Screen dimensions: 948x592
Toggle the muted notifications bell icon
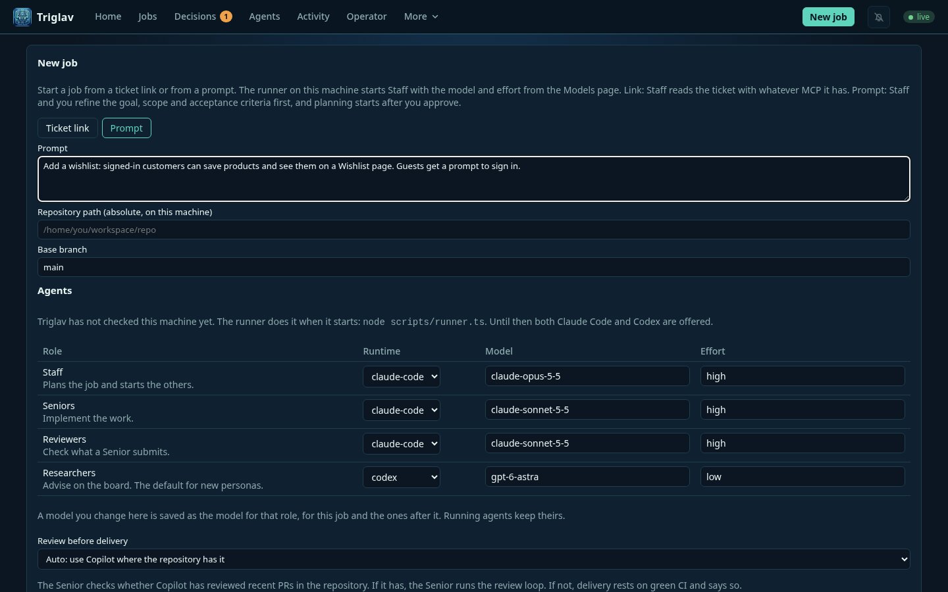879,17
